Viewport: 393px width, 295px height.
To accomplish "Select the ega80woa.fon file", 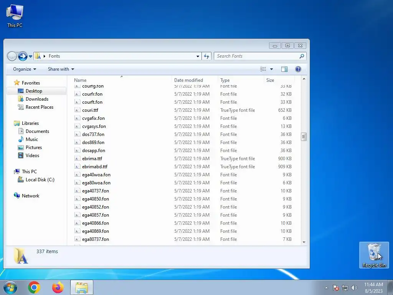I will 96,182.
